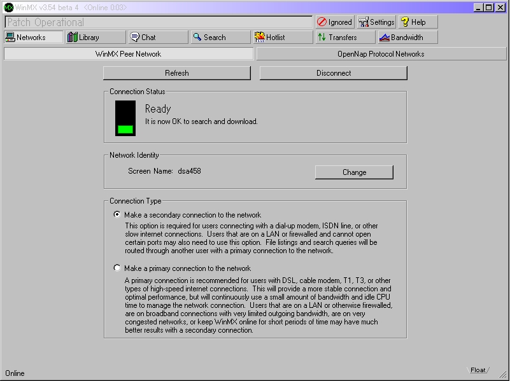The height and width of the screenshot is (381, 510).
Task: Open Settings using the tools icon
Action: point(364,22)
